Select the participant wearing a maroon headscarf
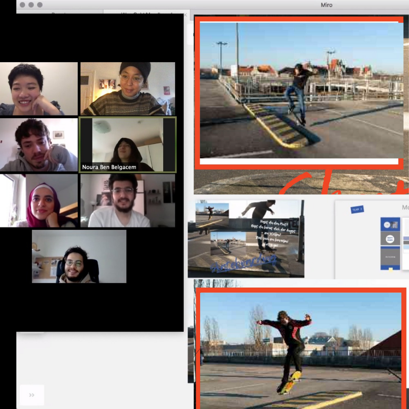The width and height of the screenshot is (409, 409). [39, 201]
